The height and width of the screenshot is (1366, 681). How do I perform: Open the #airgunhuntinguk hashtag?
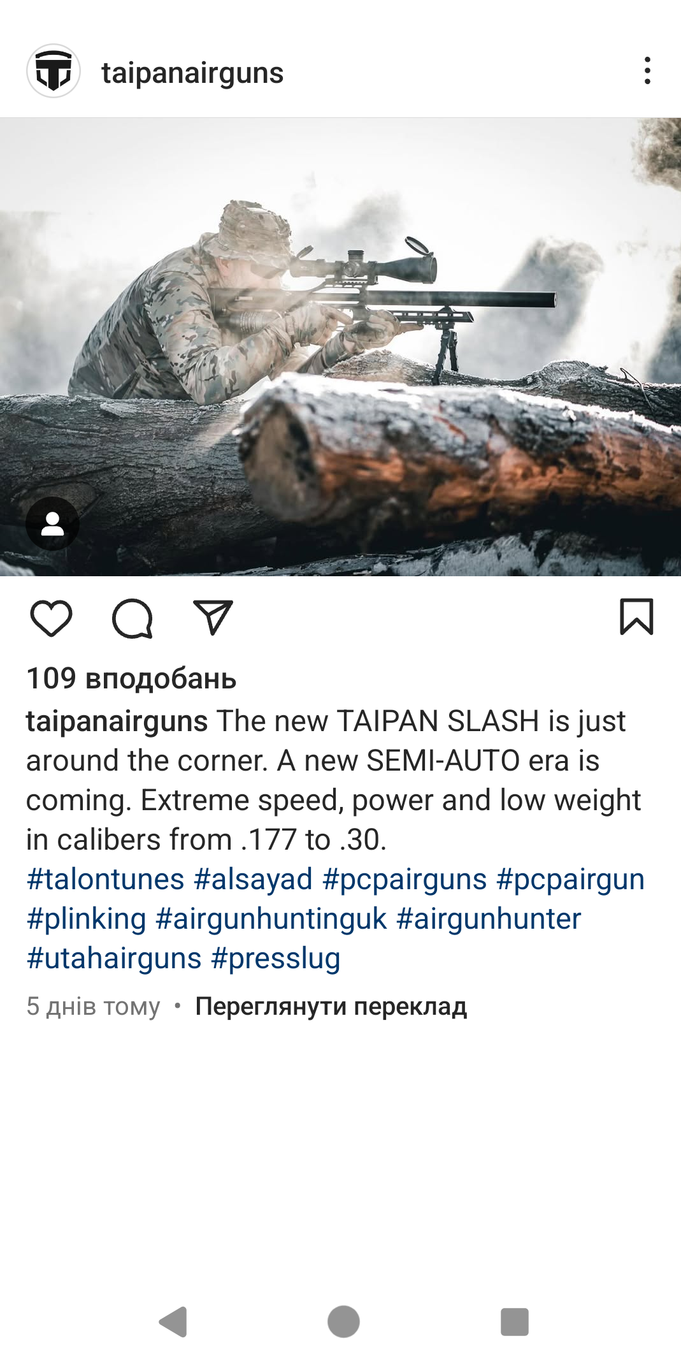click(x=271, y=919)
